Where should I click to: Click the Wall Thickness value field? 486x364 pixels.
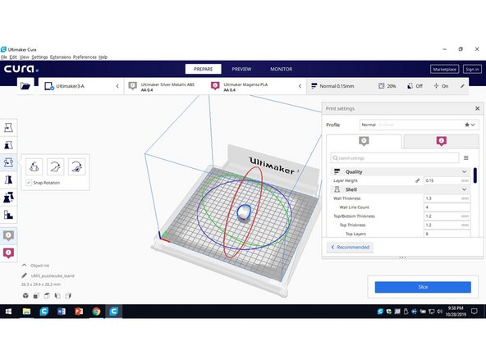[447, 198]
